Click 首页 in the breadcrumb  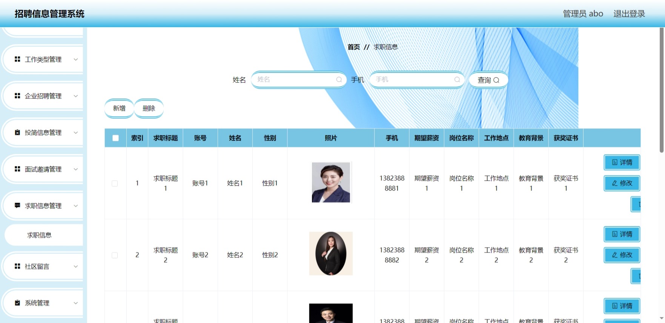click(x=353, y=47)
